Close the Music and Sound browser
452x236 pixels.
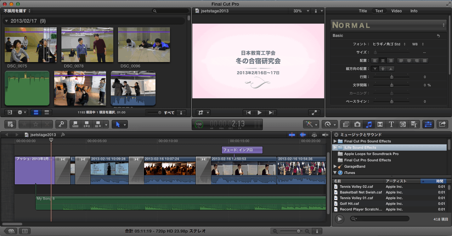point(336,135)
